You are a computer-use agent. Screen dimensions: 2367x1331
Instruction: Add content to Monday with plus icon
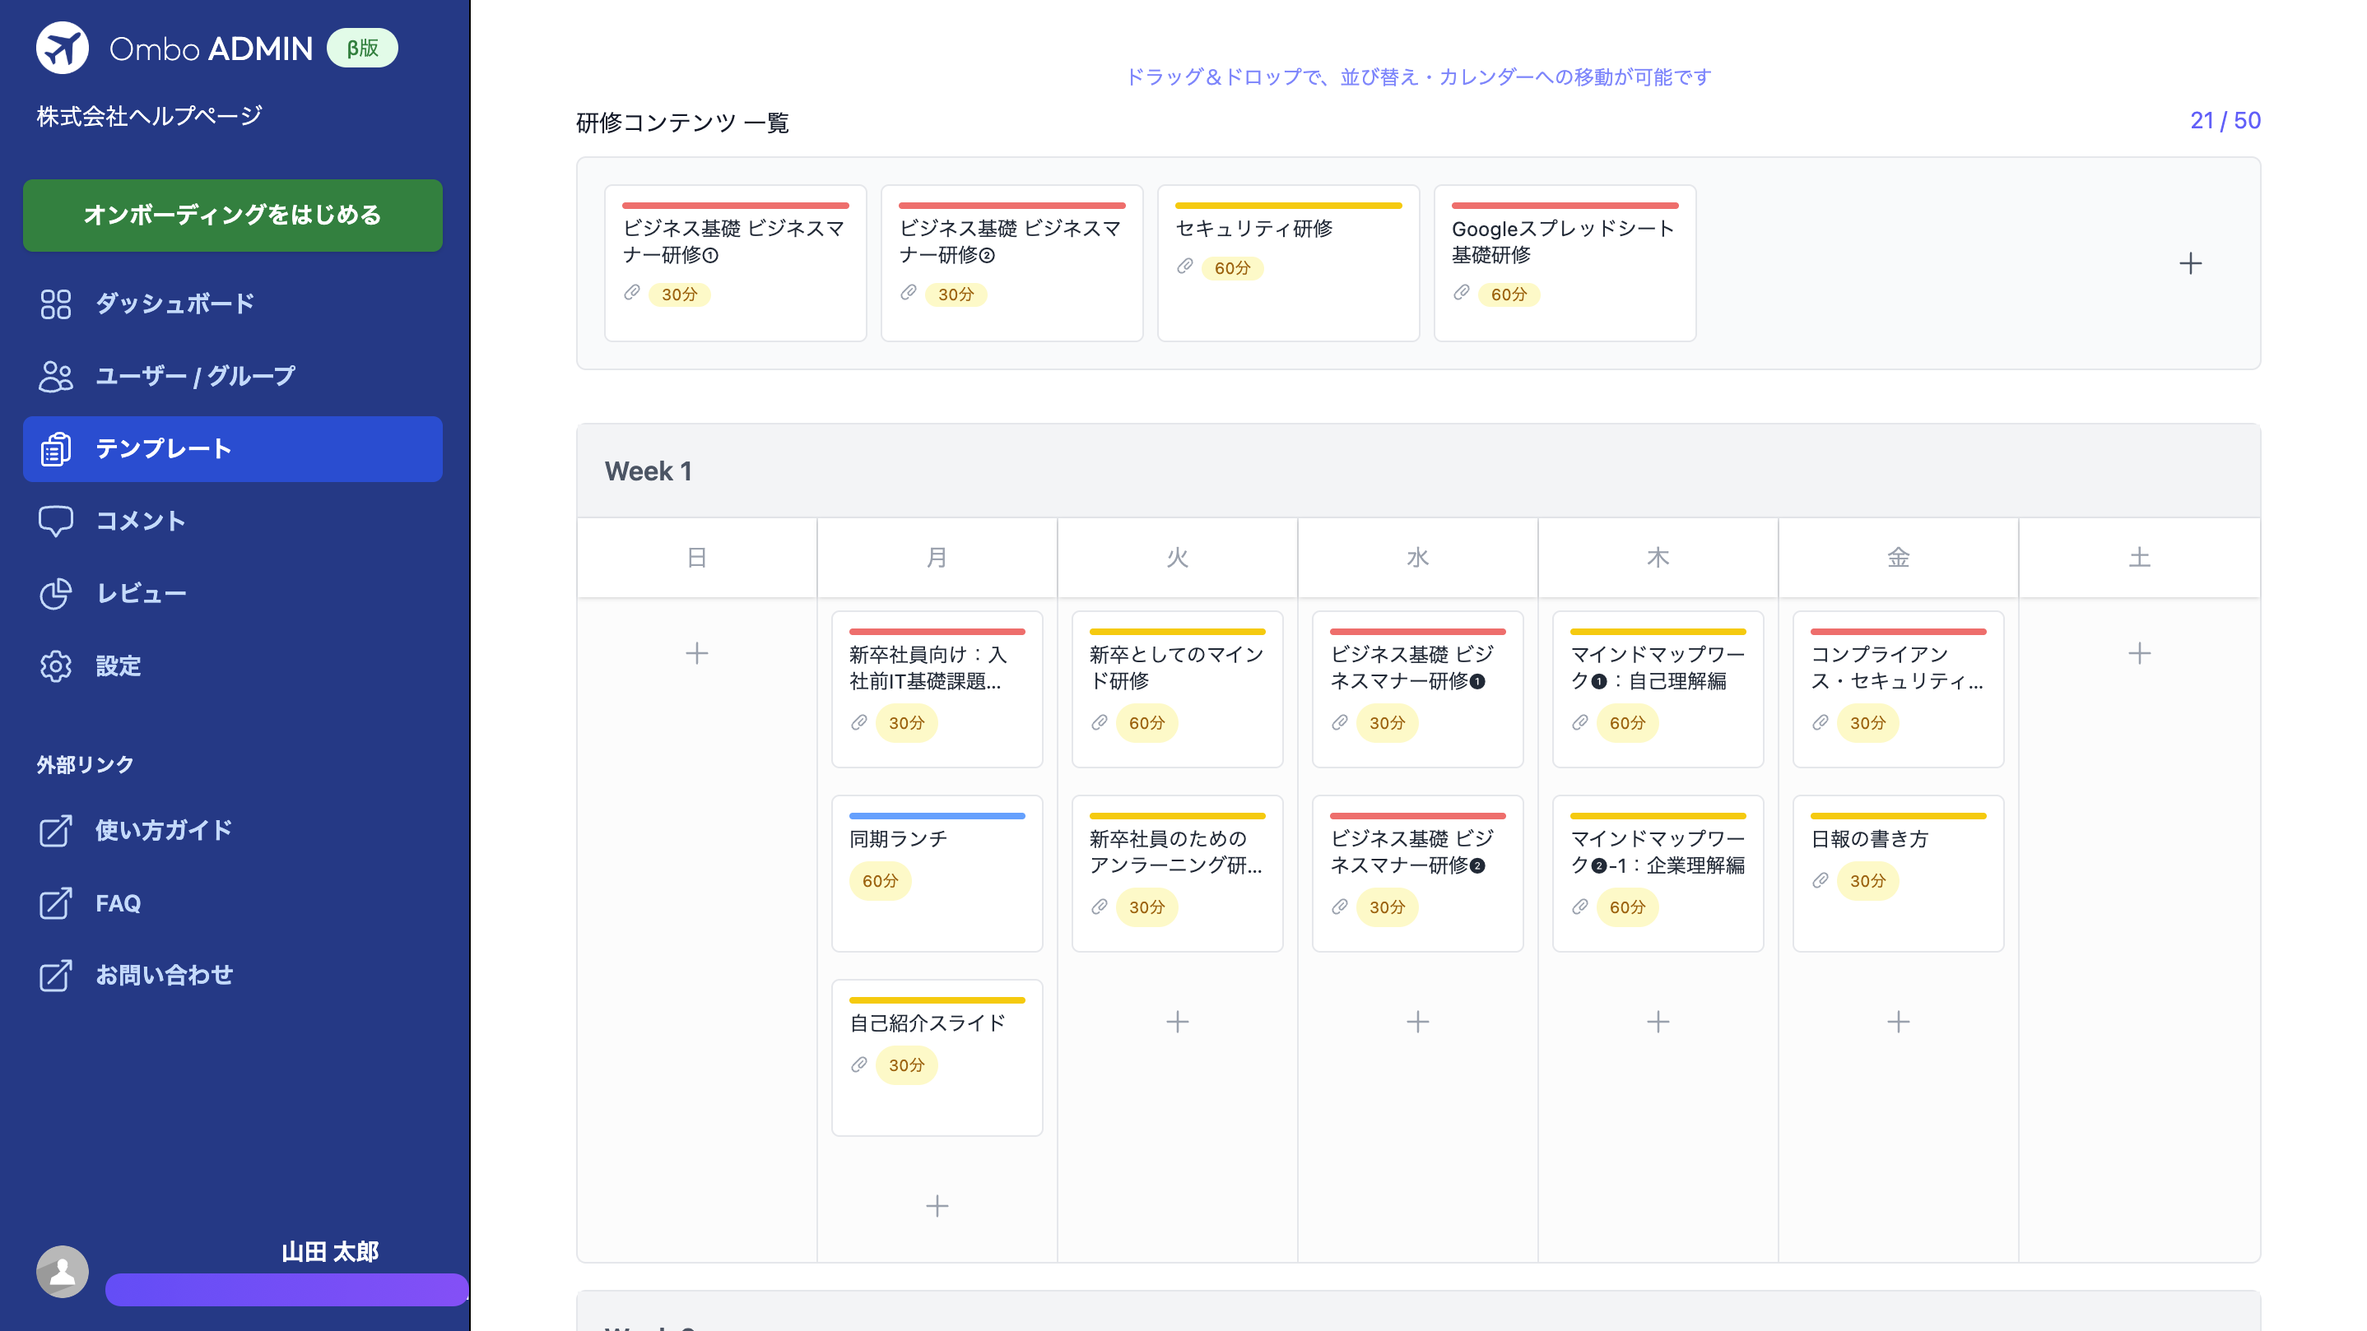(x=937, y=1205)
